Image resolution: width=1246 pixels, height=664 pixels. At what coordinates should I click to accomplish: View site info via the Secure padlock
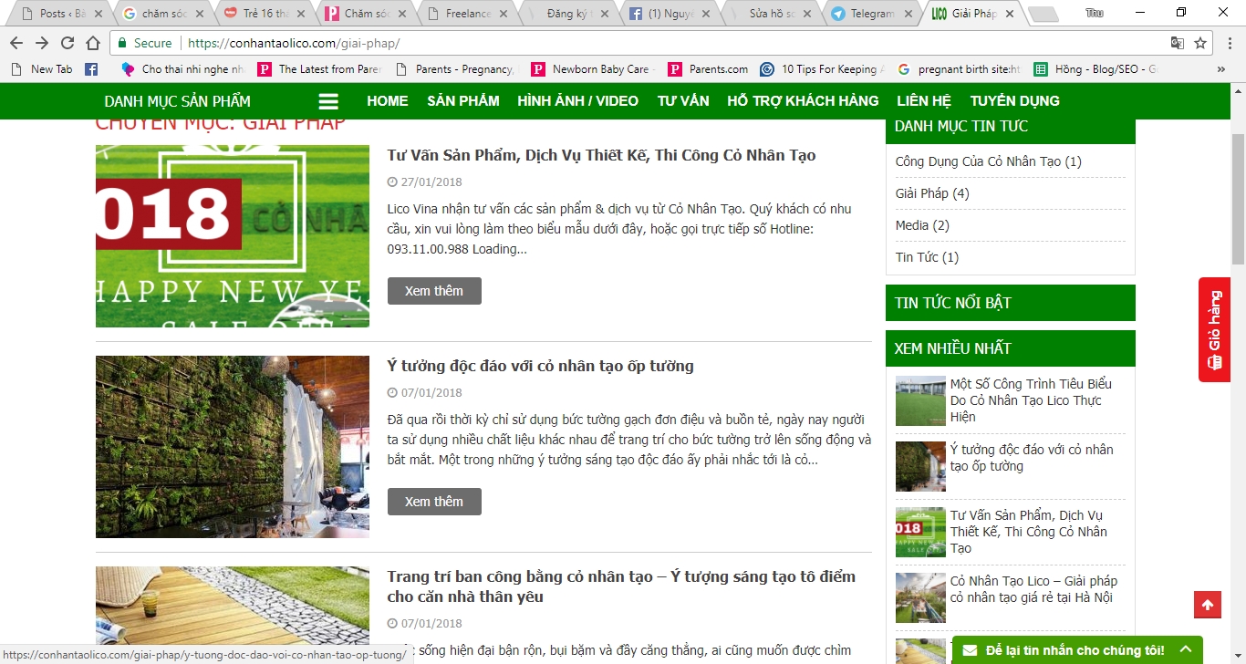pyautogui.click(x=144, y=43)
